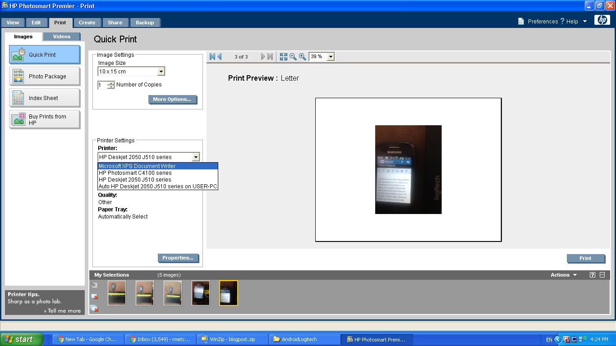Open printer Properties button
Screen dimensions: 616x346
178,258
